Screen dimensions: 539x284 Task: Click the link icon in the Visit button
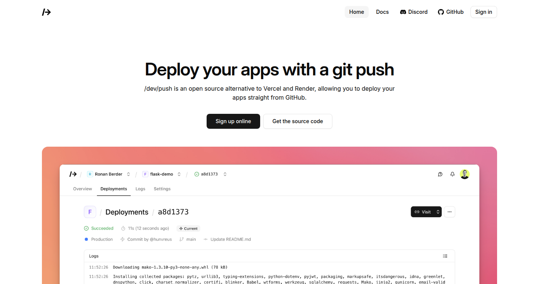417,212
